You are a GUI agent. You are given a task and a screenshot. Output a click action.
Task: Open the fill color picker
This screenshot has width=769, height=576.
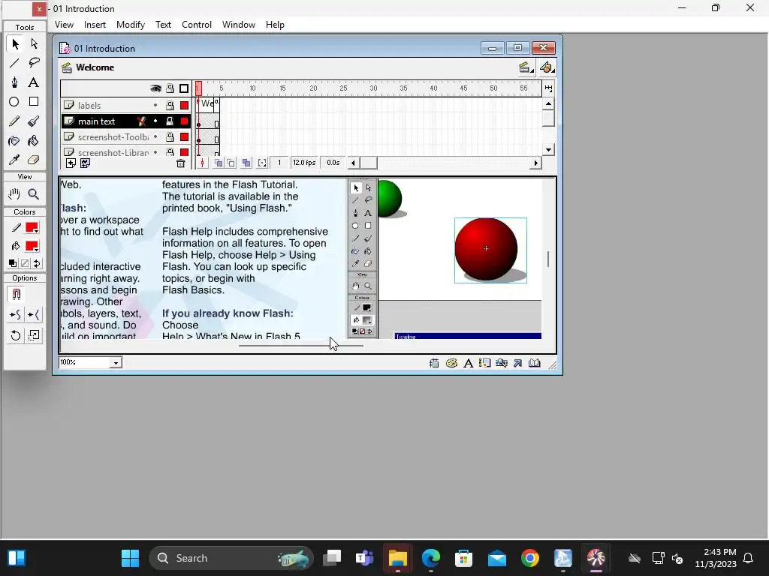click(32, 246)
